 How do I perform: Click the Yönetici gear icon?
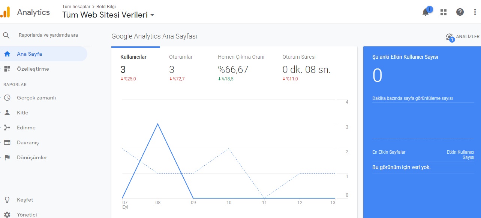[7, 215]
